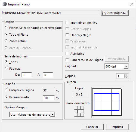Increase copies with the up arrow

[126, 75]
